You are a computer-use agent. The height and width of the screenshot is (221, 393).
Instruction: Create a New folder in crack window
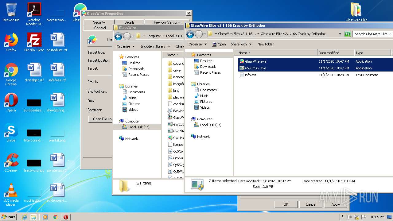(266, 44)
